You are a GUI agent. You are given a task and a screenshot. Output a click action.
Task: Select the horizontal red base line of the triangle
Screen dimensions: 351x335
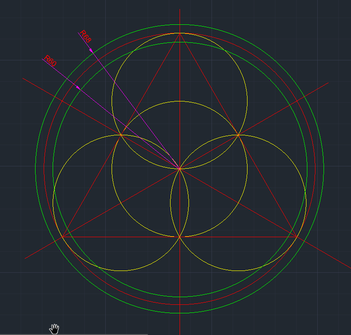(x=180, y=237)
